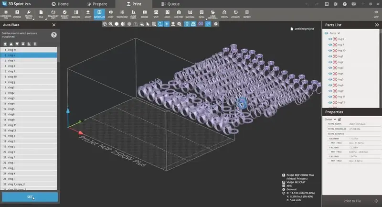
Task: Switch to the Home tab
Action: coord(60,4)
